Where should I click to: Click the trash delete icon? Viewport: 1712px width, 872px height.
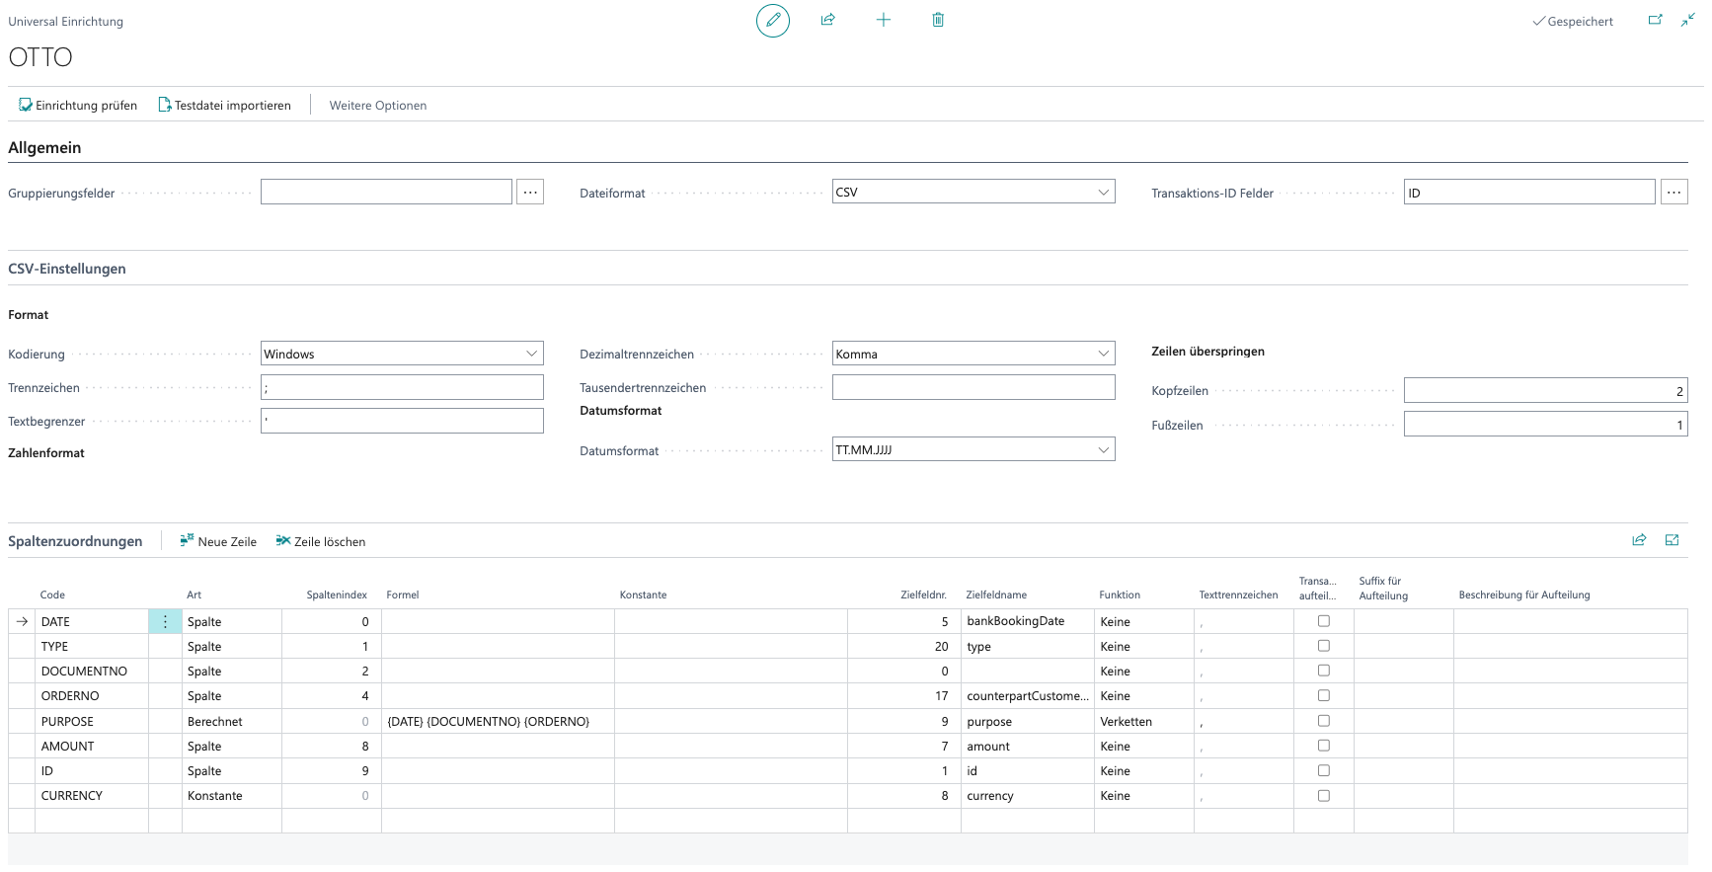pyautogui.click(x=938, y=20)
